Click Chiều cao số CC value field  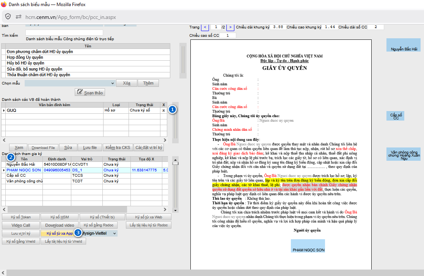point(228,35)
